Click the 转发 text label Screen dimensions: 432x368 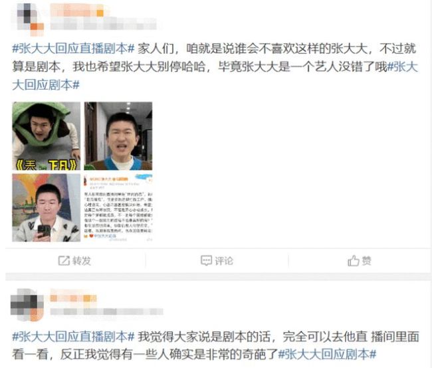pyautogui.click(x=82, y=261)
